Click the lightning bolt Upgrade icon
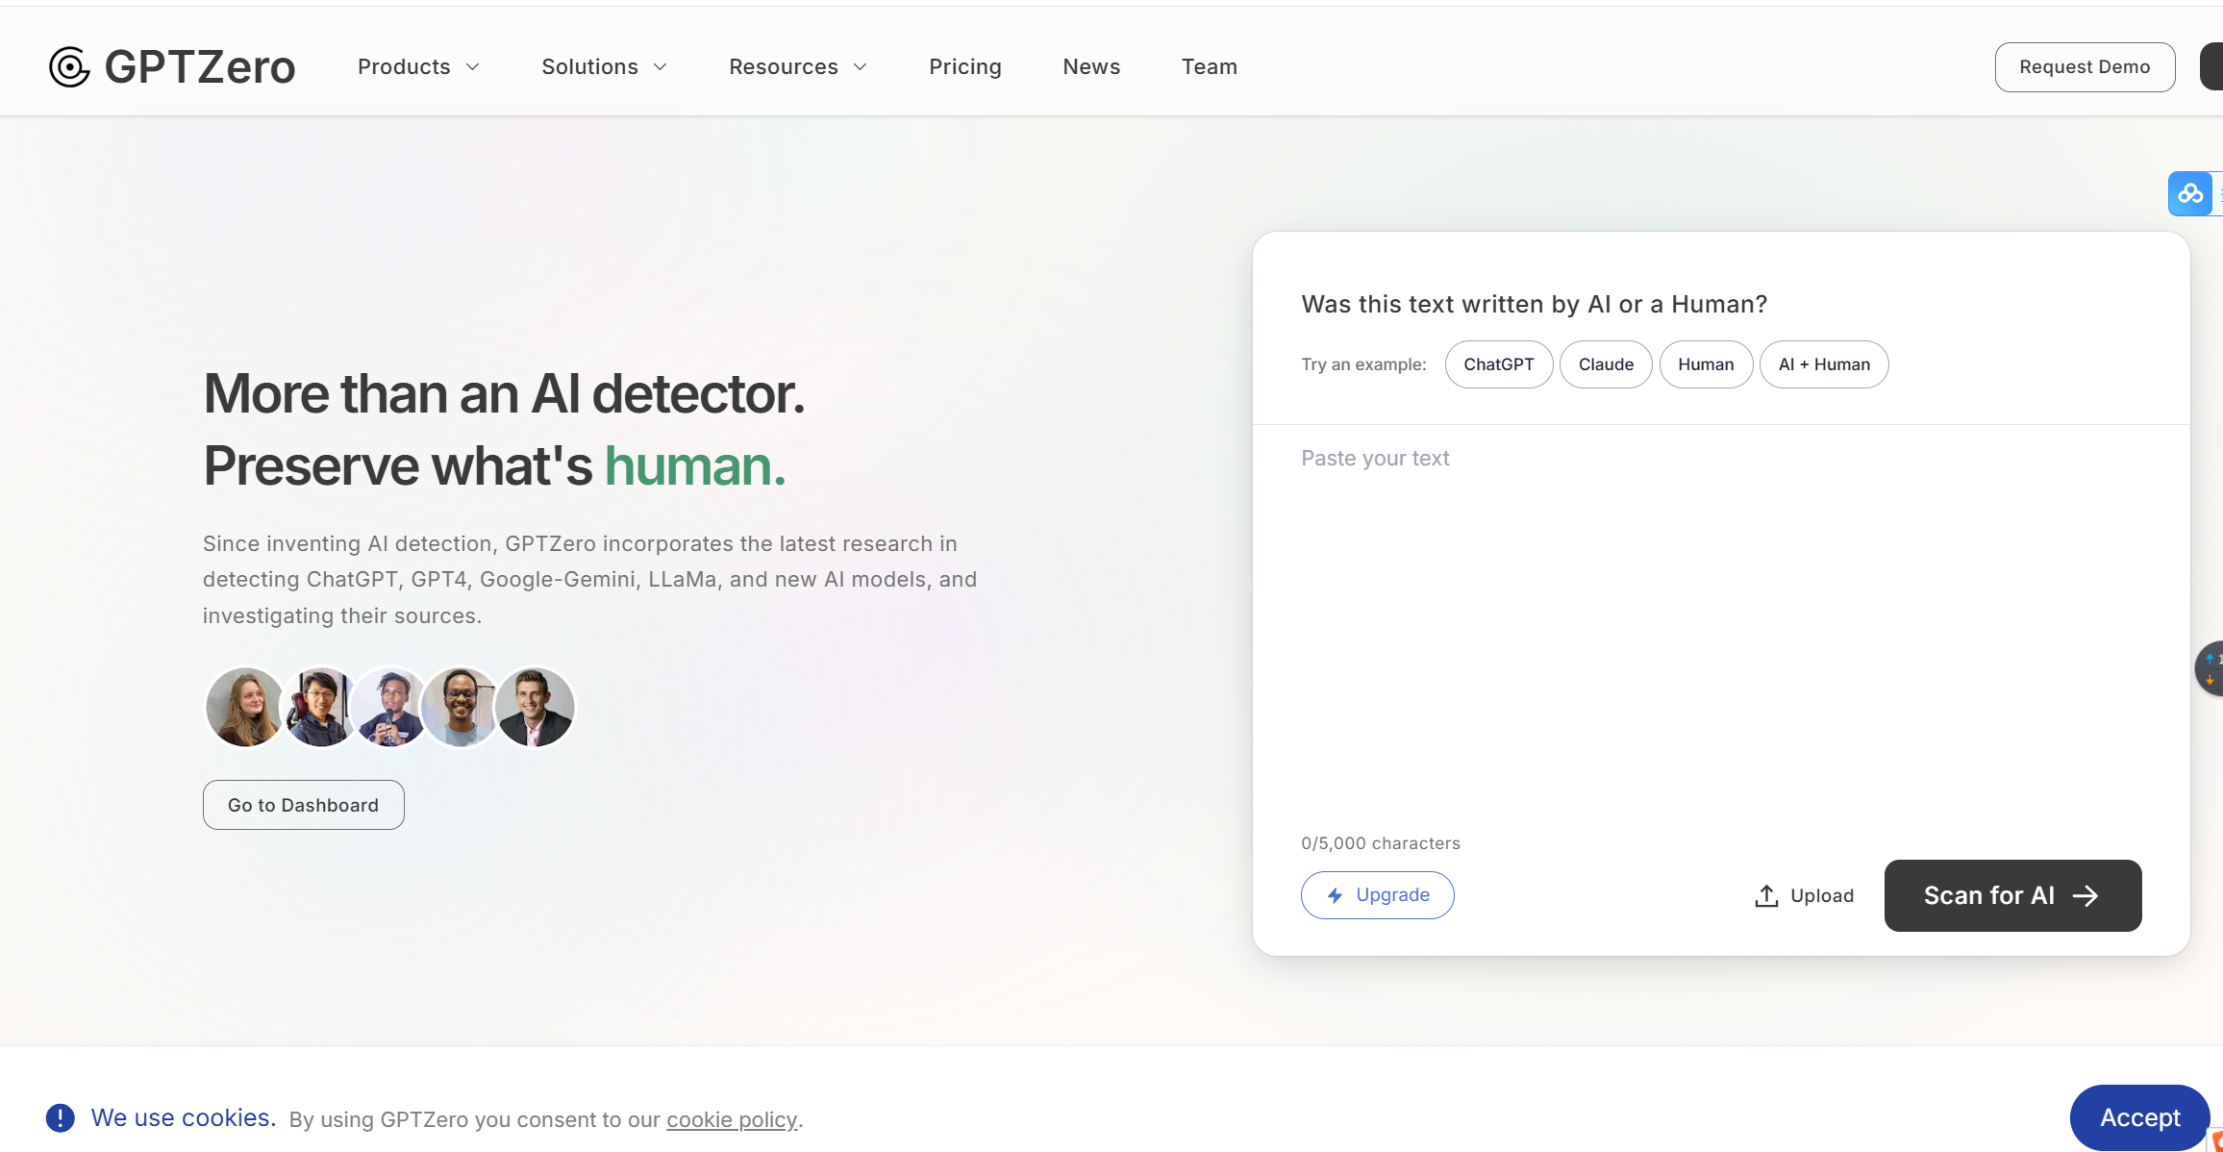 click(x=1335, y=895)
